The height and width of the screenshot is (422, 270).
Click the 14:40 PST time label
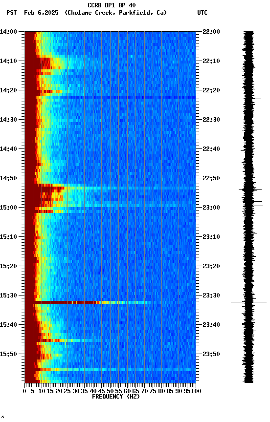coord(8,149)
